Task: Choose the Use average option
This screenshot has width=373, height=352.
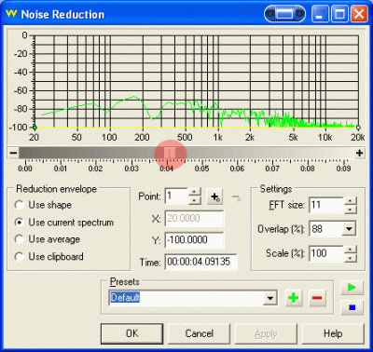Action: 19,239
